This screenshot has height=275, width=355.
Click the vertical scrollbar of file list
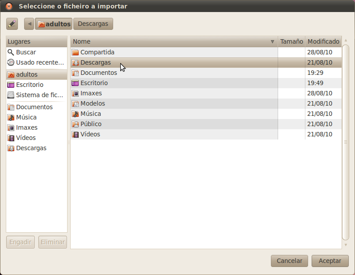(346, 143)
